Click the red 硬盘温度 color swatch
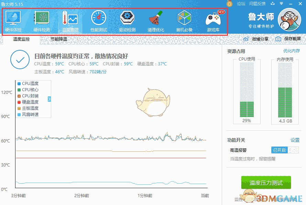 (x=20, y=102)
